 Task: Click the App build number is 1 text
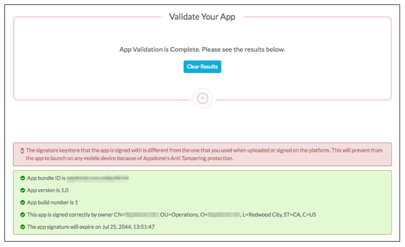coord(52,202)
